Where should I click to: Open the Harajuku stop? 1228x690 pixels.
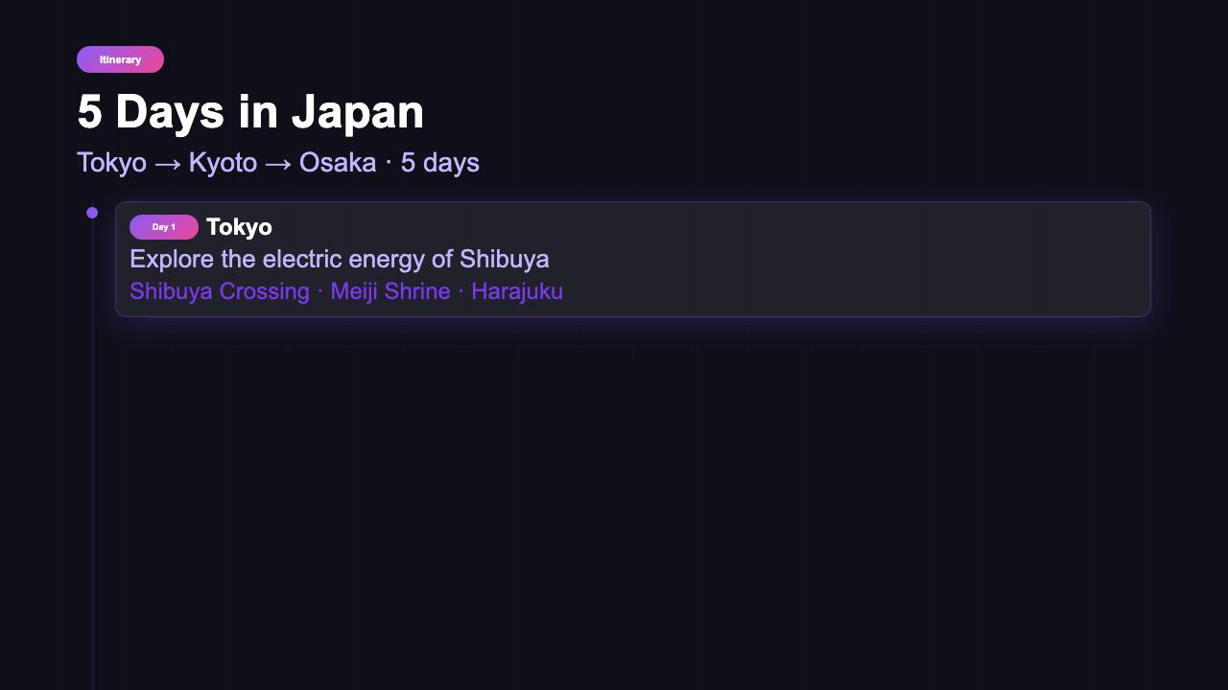[x=517, y=291]
